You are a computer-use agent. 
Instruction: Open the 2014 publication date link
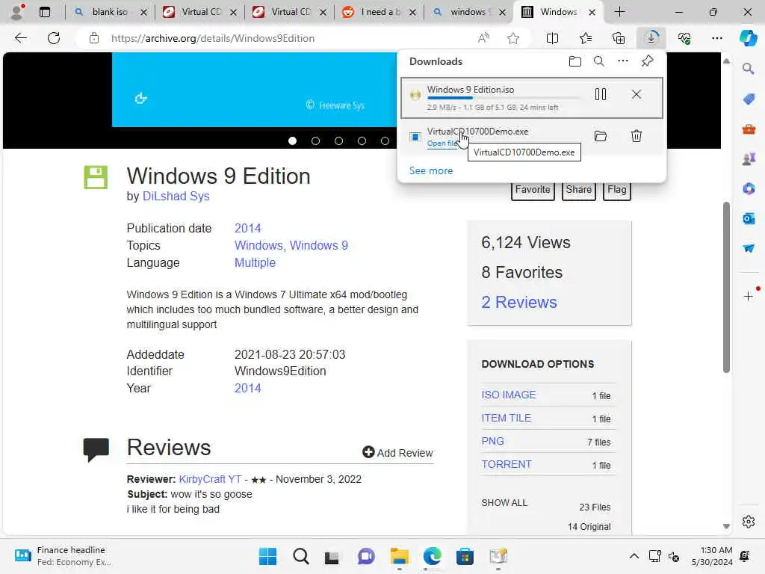click(248, 229)
